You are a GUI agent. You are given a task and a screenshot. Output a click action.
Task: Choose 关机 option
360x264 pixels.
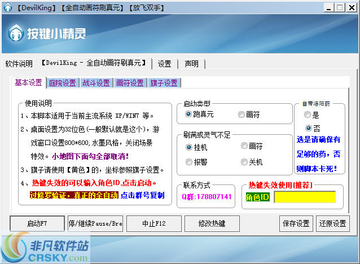(252, 162)
